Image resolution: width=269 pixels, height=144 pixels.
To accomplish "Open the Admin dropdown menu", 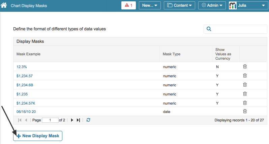I will (212, 5).
